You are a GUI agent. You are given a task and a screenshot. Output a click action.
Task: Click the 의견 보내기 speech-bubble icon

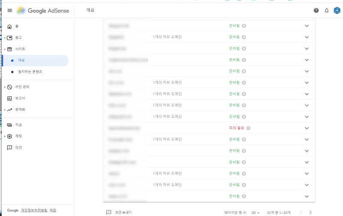[x=109, y=213]
